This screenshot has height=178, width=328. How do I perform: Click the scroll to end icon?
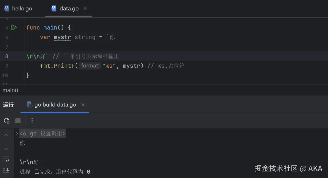pyautogui.click(x=6, y=170)
